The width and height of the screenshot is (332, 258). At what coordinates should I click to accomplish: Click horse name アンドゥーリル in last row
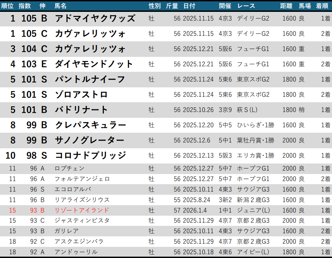point(76,252)
